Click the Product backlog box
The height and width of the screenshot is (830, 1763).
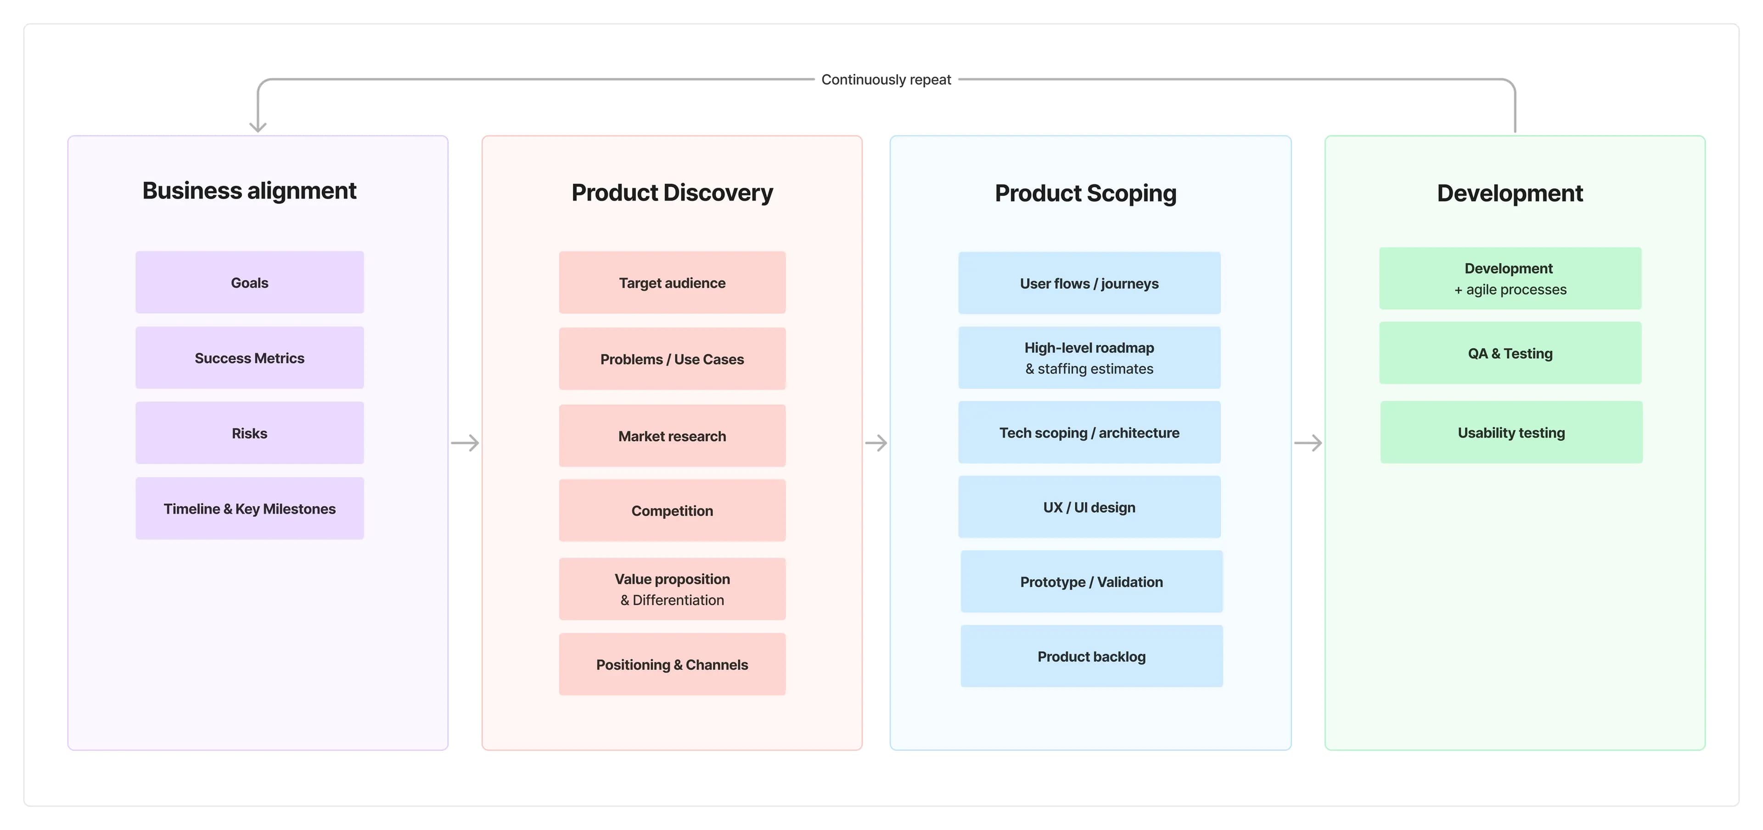(1091, 656)
